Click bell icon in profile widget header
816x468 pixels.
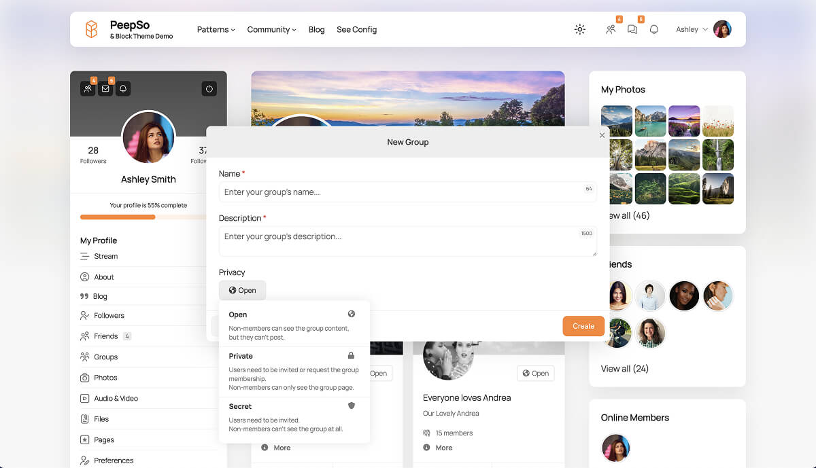[123, 89]
